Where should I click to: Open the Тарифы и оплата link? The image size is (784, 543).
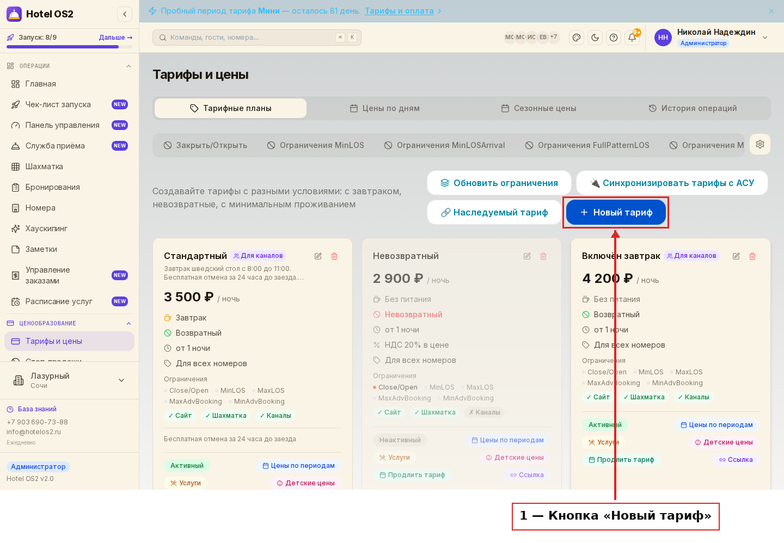pyautogui.click(x=399, y=11)
